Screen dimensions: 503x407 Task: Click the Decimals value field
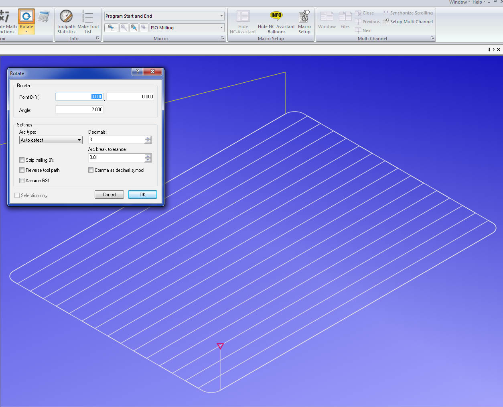point(117,140)
